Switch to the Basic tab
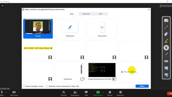172x97 pixels. click(x=72, y=14)
